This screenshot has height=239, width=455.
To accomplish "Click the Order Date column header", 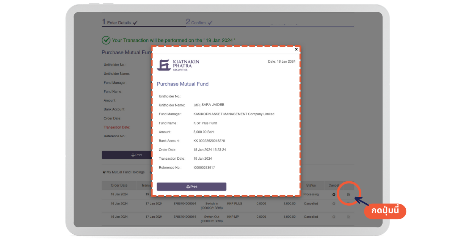I will (119, 186).
